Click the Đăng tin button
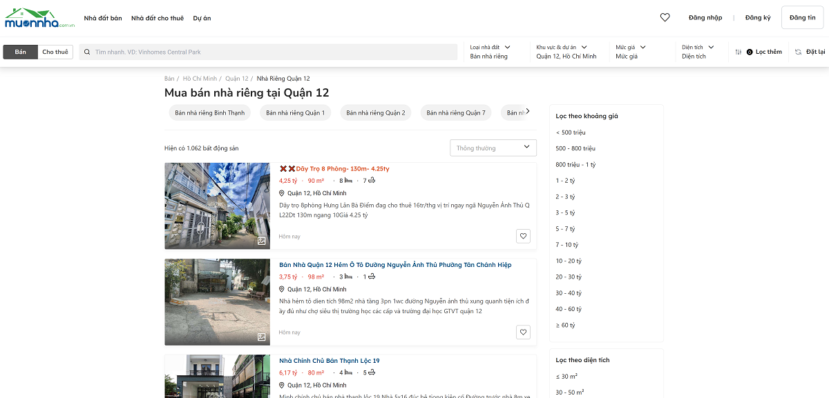The image size is (829, 398). (802, 18)
